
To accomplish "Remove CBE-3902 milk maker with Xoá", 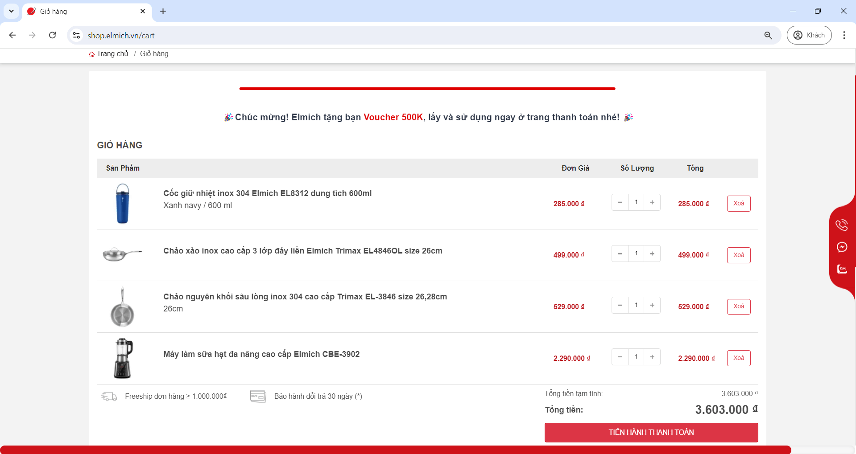I will pos(739,358).
